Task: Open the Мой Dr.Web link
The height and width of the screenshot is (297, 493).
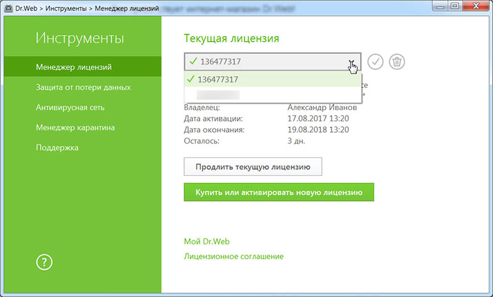Action: point(206,241)
